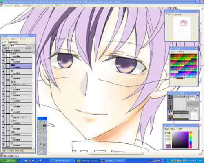Select the Pen drawing tool

tap(40, 122)
